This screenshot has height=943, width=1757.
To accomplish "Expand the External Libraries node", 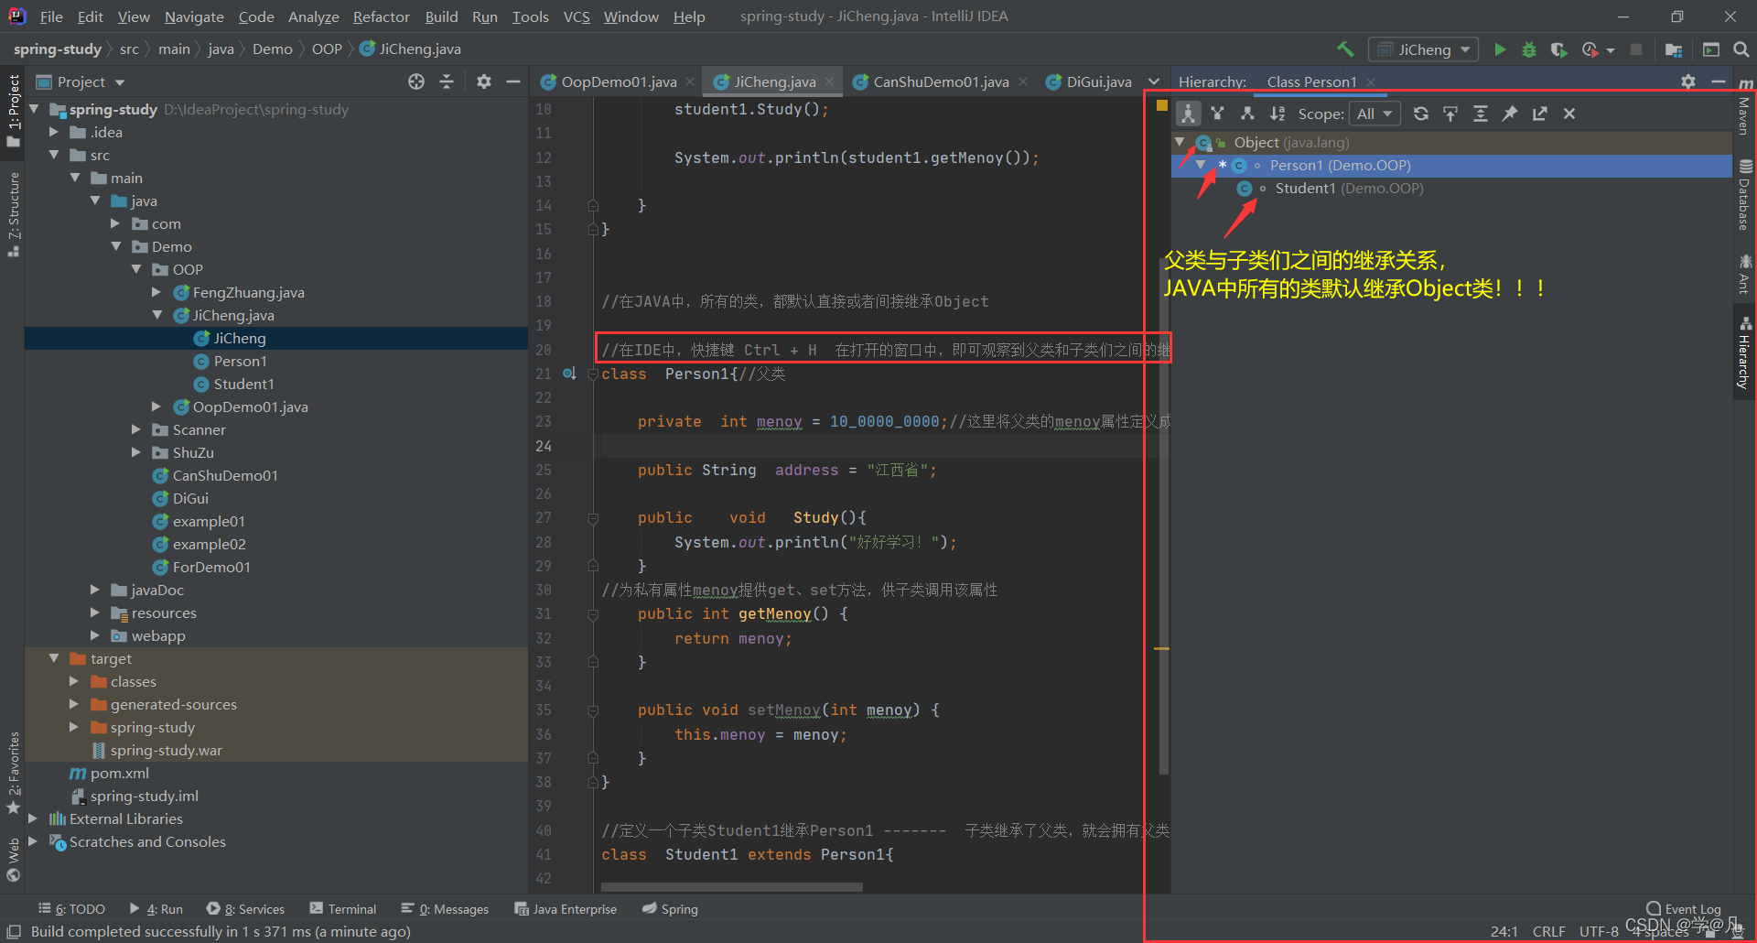I will click(33, 818).
